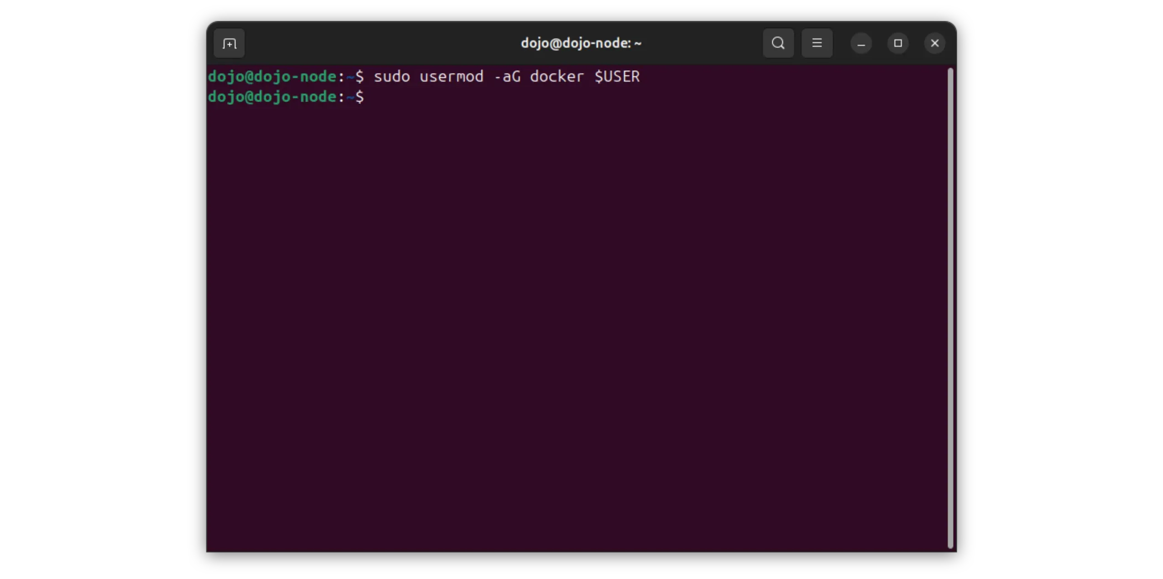
Task: Click the dollar sign on second prompt
Action: (x=360, y=97)
